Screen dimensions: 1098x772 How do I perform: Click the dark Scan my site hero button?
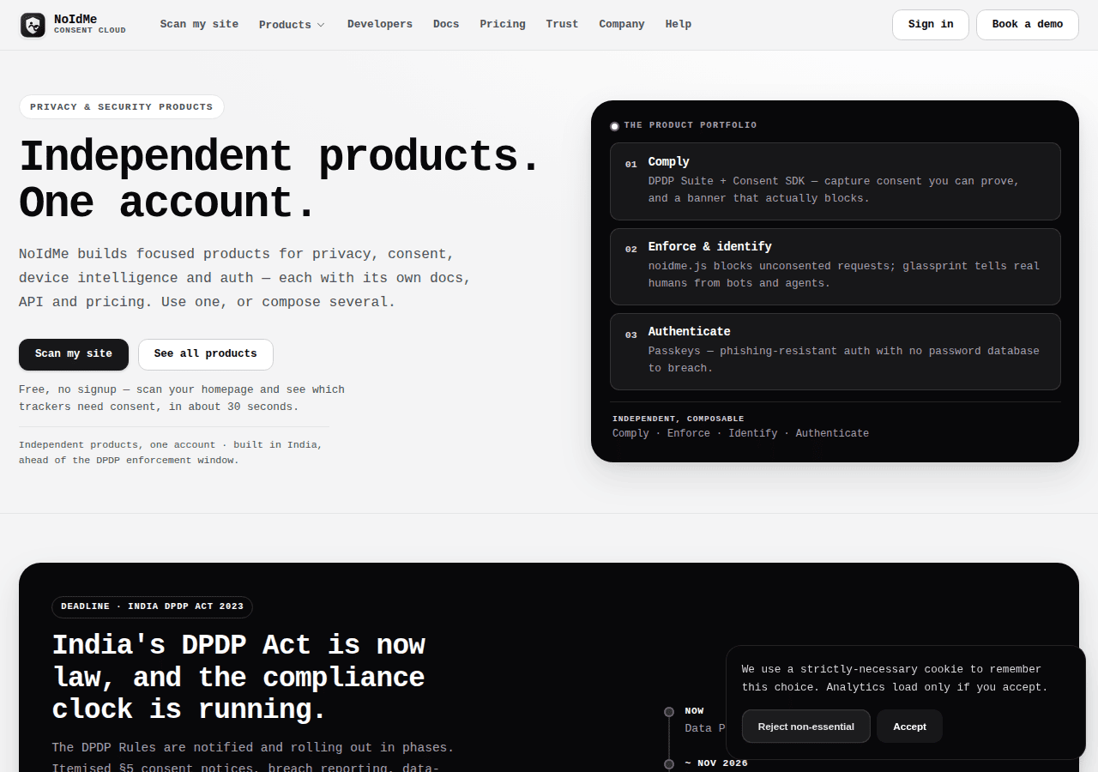[74, 354]
